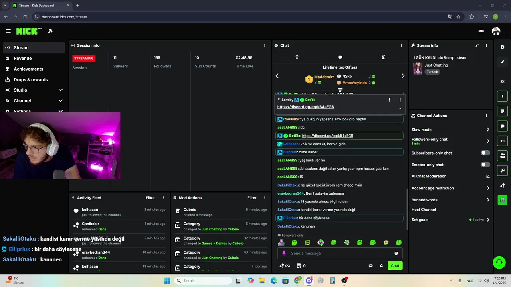Open Followers-only chat options arrow
Viewport: 511px width, 287px height.
click(488, 141)
